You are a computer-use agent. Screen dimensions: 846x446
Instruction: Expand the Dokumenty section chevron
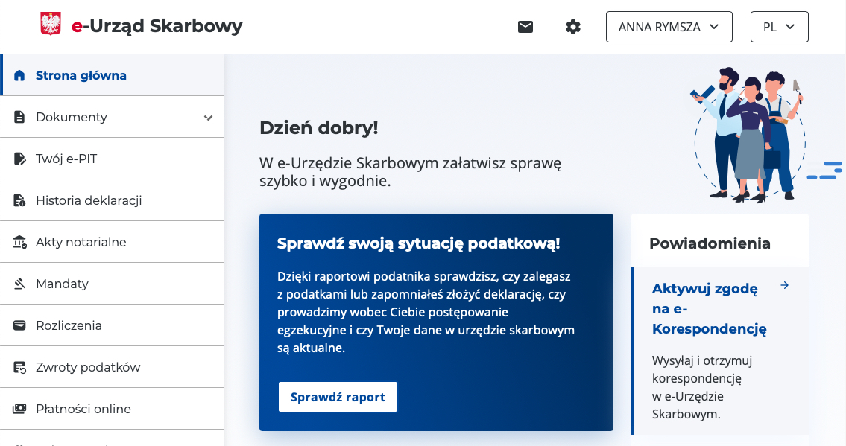pyautogui.click(x=209, y=117)
